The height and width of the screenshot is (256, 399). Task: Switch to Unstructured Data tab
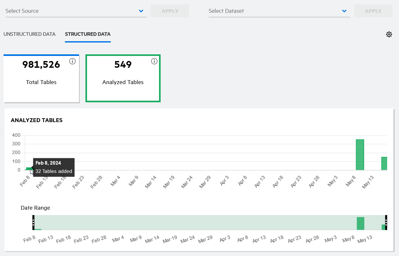tap(29, 34)
